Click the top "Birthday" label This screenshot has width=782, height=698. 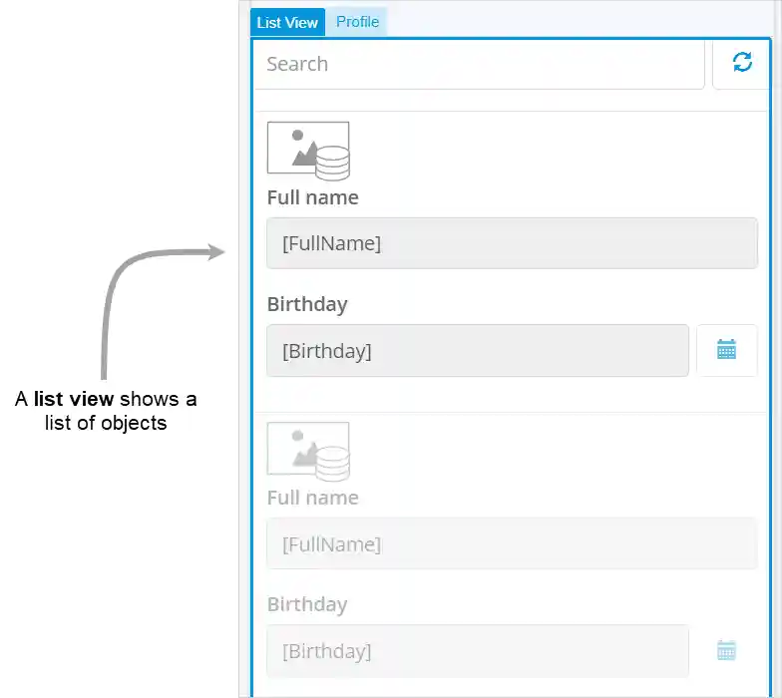click(307, 304)
